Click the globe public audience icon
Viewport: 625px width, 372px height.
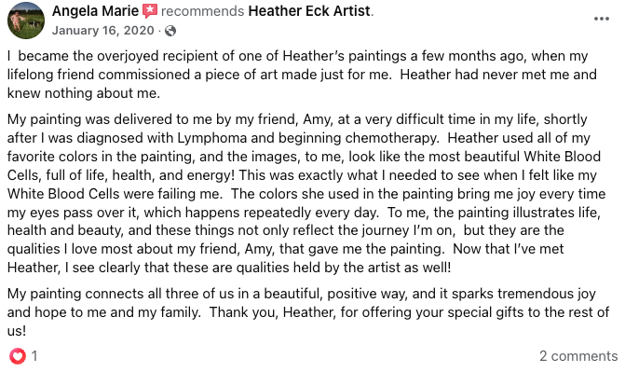click(x=170, y=31)
